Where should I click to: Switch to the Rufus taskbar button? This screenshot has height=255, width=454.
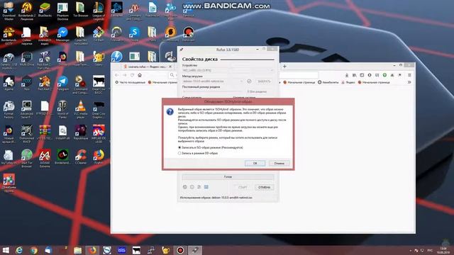coord(195,250)
